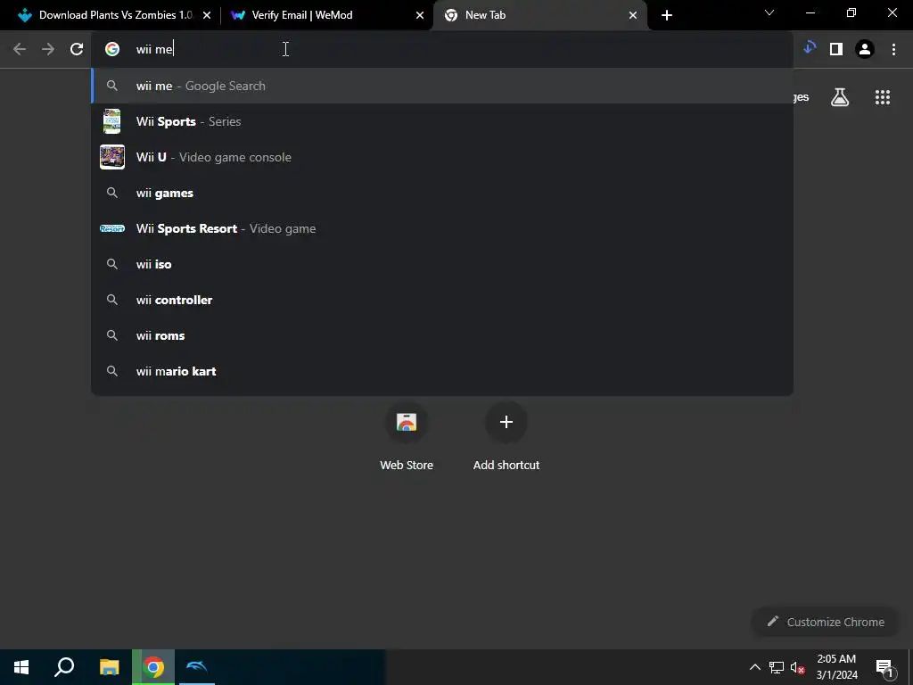The image size is (913, 685).
Task: Click search icon beside 'wii controller'
Action: click(x=112, y=300)
